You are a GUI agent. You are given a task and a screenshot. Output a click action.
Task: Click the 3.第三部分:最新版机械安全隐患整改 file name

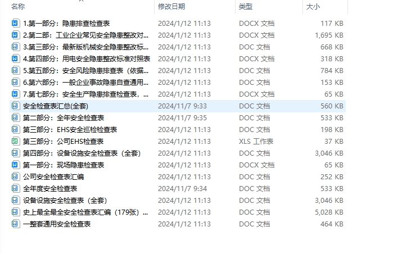coord(85,47)
